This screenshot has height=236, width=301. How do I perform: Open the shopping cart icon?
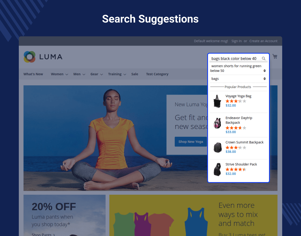click(x=275, y=56)
